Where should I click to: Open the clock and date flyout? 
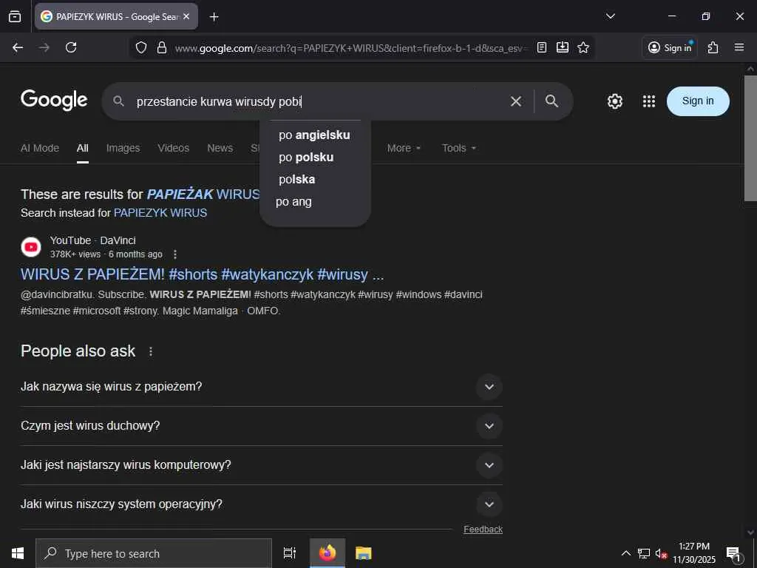[x=694, y=553]
